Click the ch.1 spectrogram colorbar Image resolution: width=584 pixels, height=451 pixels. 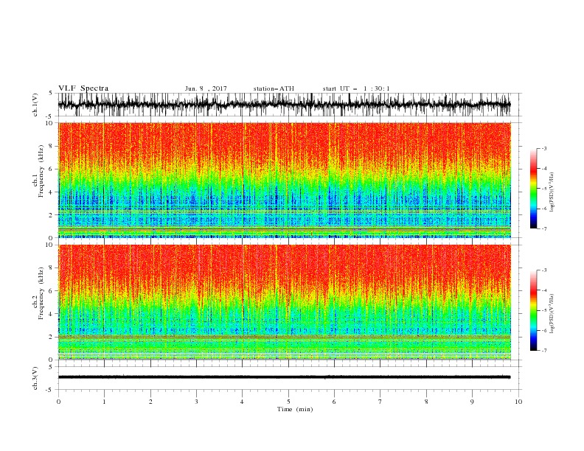(534, 189)
